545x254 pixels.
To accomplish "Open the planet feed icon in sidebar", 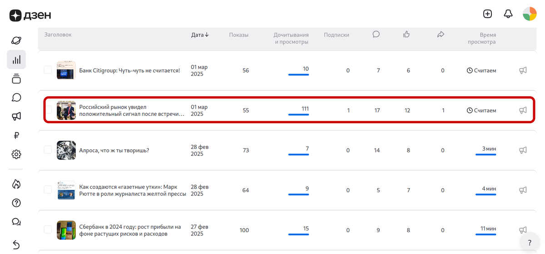I will [16, 40].
